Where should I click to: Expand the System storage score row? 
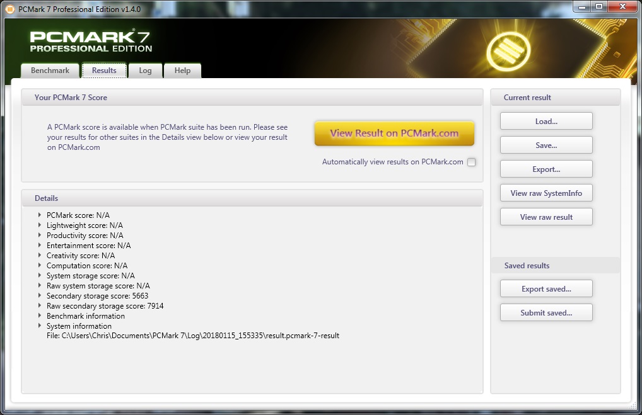coord(40,275)
